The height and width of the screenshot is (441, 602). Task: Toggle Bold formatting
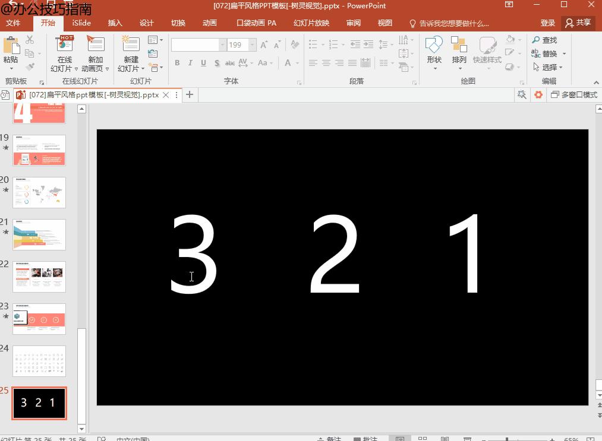pyautogui.click(x=177, y=63)
